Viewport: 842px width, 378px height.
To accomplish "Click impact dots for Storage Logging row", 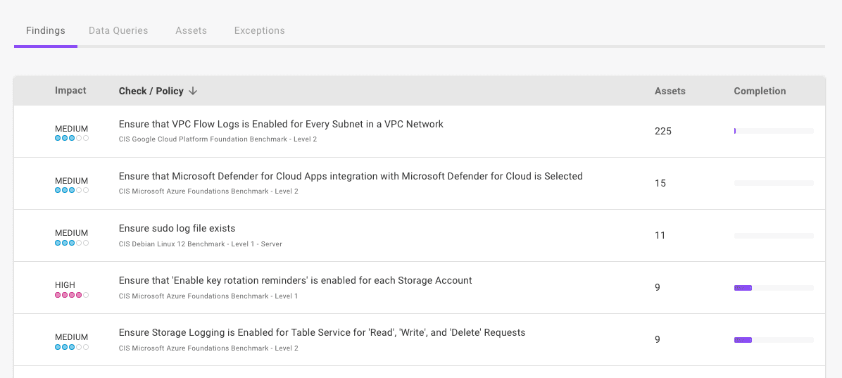I will click(72, 347).
